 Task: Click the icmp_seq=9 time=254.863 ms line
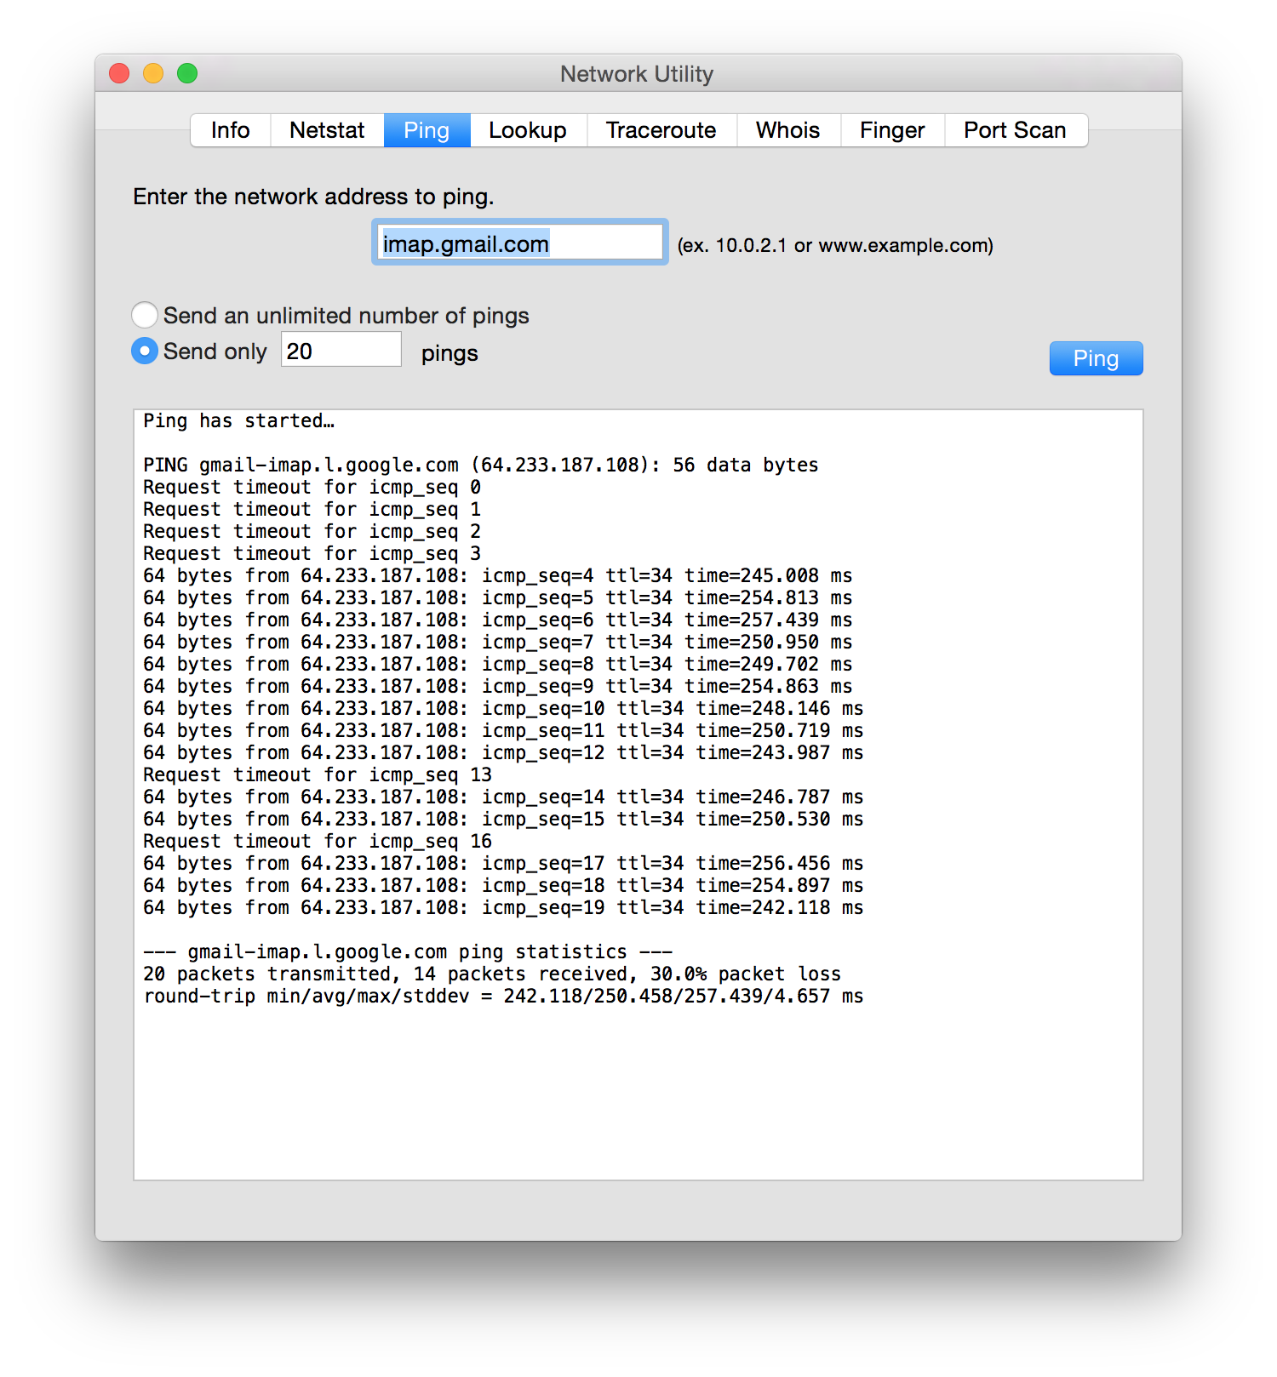497,686
